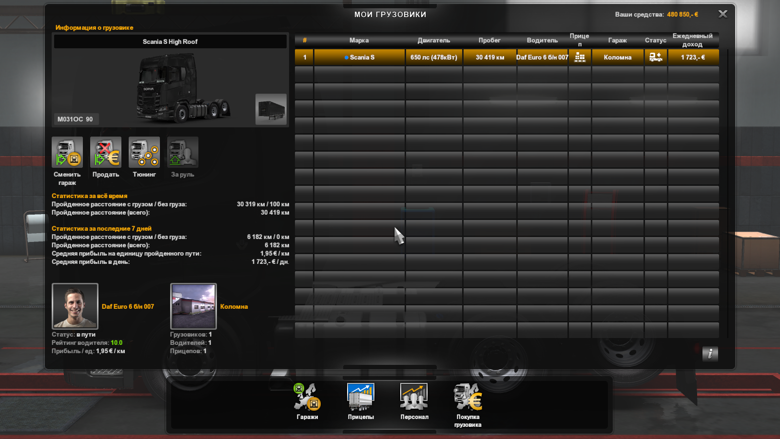780x439 pixels.
Task: Click the Прицепов: 1 garage stat
Action: (x=188, y=351)
